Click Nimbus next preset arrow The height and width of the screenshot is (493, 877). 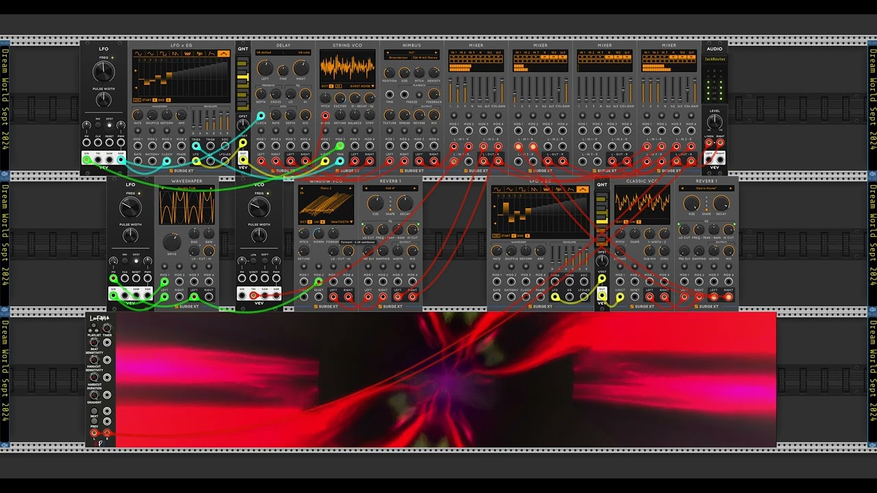pyautogui.click(x=437, y=52)
